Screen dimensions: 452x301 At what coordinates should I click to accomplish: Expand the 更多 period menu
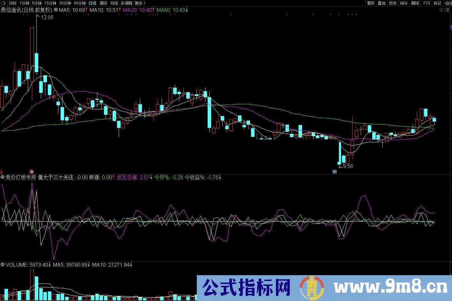(x=139, y=3)
